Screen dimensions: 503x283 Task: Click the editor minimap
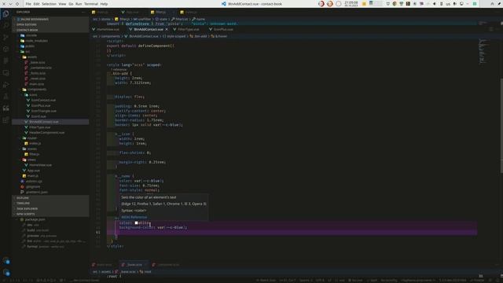coord(483,51)
